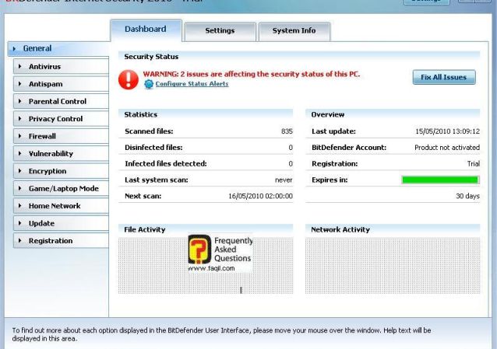Image resolution: width=497 pixels, height=349 pixels.
Task: Open the Game/Laptop Mode section
Action: pyautogui.click(x=62, y=188)
